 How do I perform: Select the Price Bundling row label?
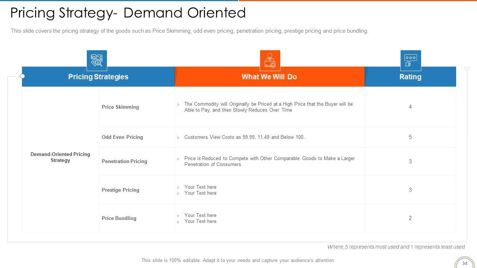[x=119, y=218]
